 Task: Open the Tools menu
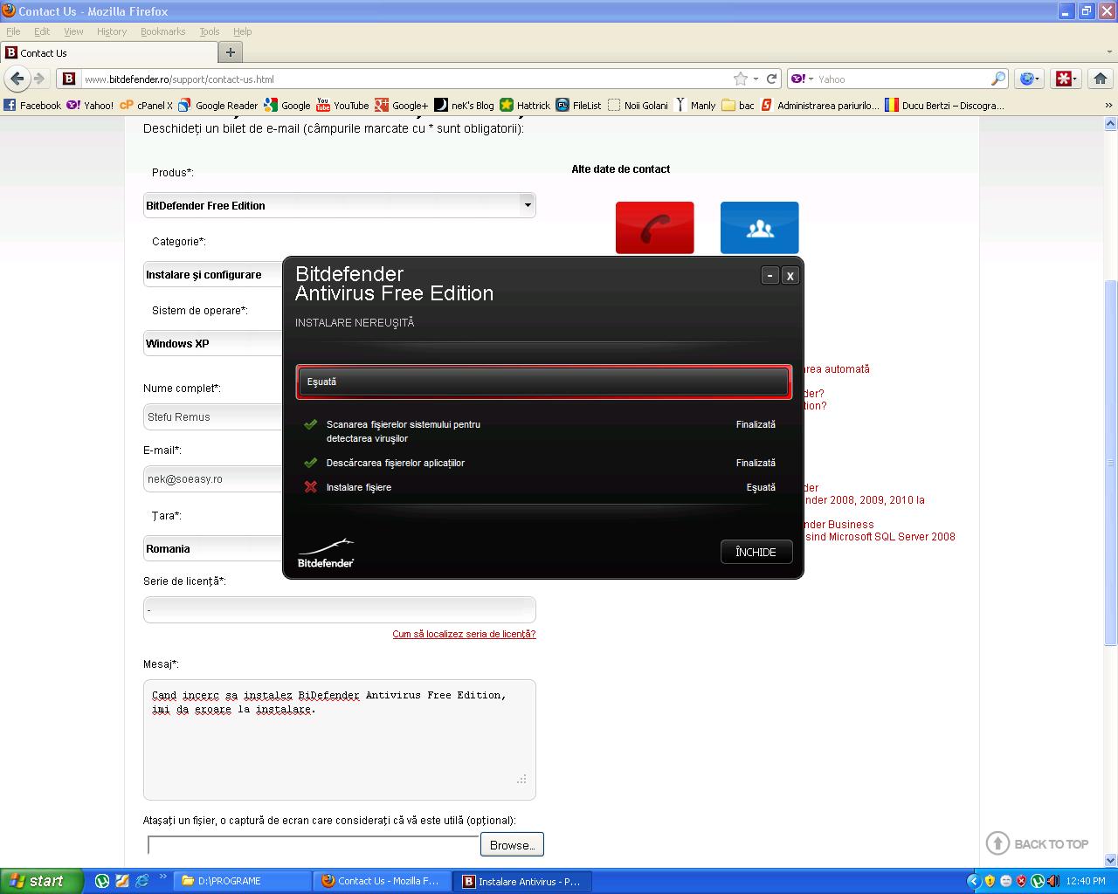210,31
